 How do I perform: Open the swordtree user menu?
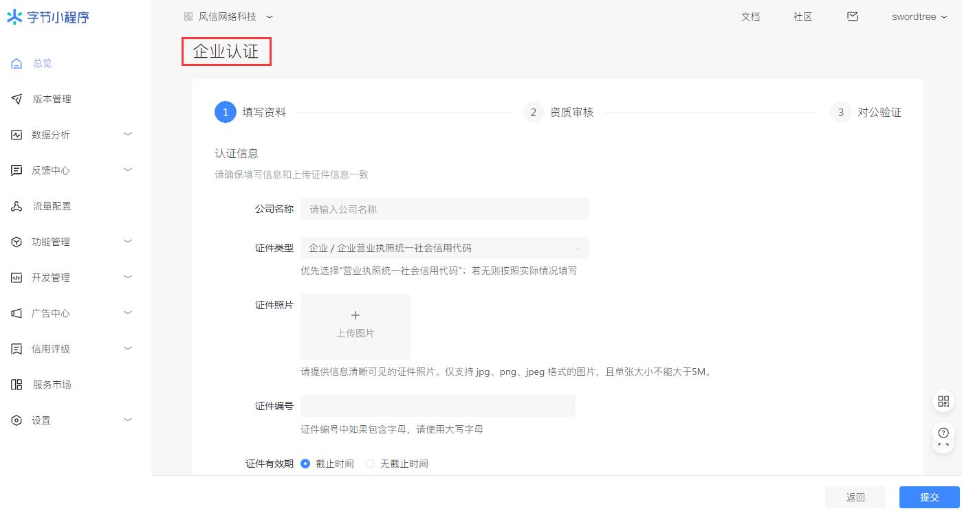(x=919, y=16)
